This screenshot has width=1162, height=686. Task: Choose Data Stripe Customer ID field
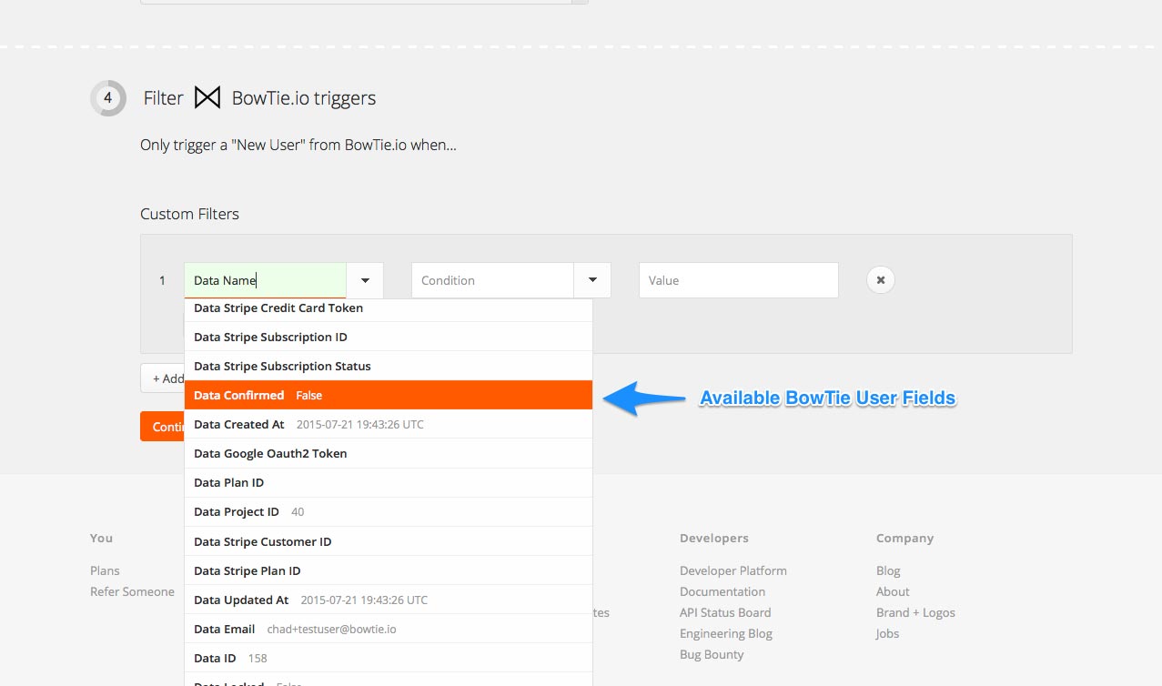click(389, 541)
